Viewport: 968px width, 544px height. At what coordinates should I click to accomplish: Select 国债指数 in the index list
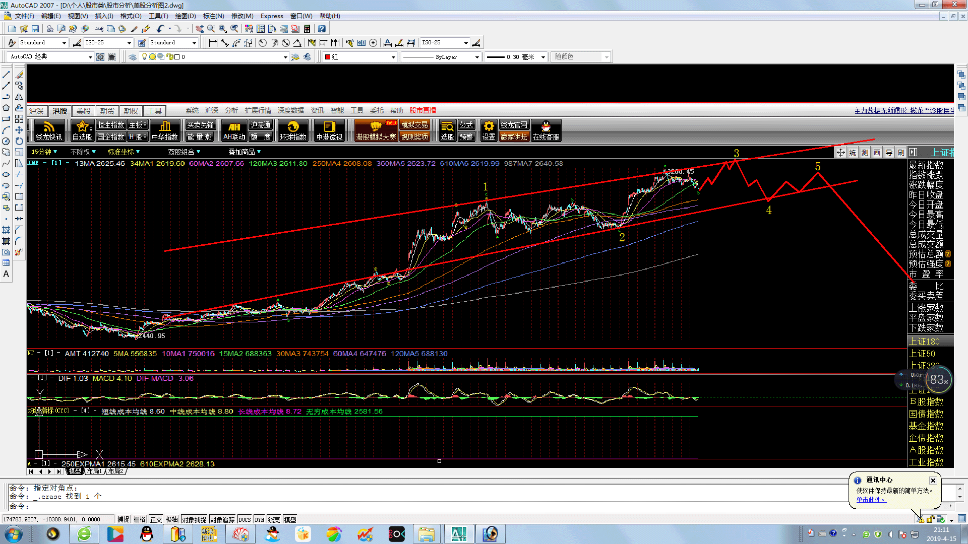point(926,414)
